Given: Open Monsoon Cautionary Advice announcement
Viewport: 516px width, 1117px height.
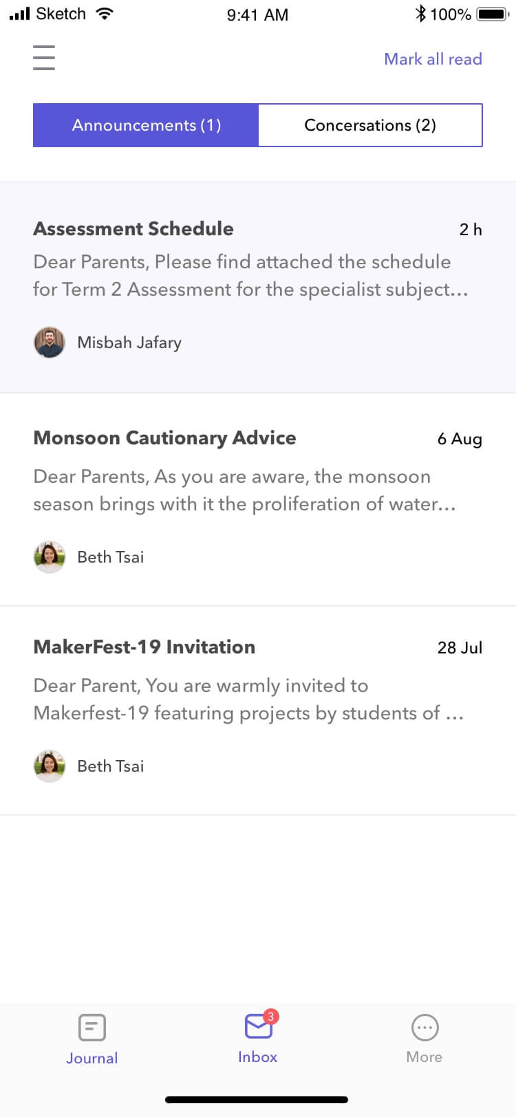Looking at the screenshot, I should [164, 438].
